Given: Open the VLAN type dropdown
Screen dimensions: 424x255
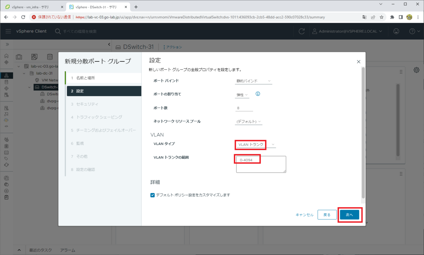Looking at the screenshot, I should click(x=256, y=145).
